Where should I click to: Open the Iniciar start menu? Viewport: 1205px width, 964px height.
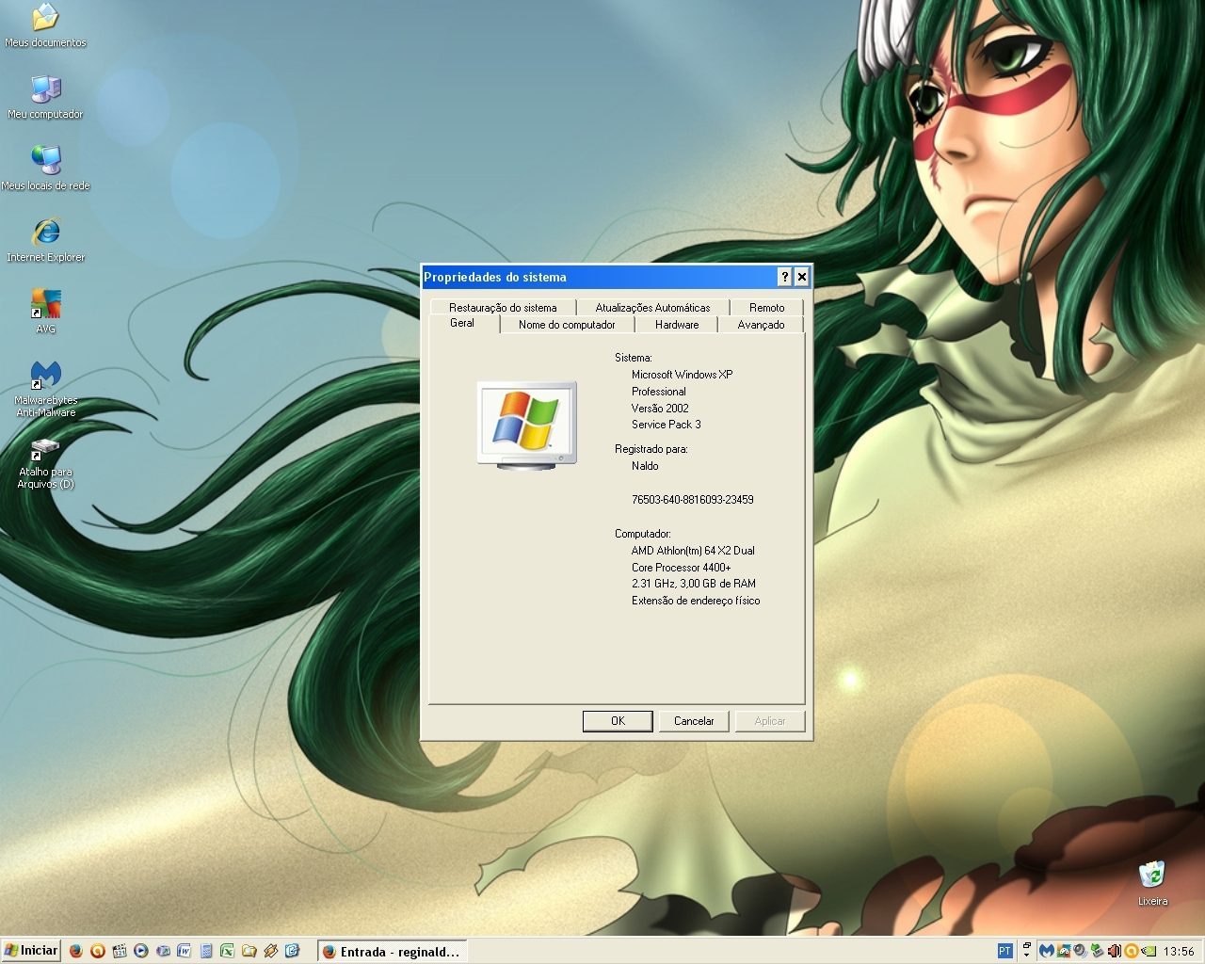pyautogui.click(x=31, y=951)
